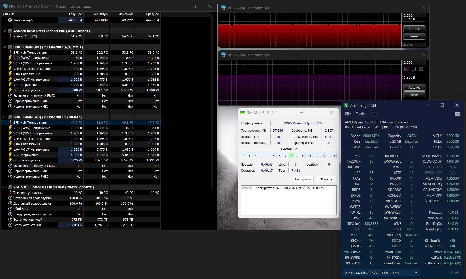Collapse the ASRock B650 Steel Legend sensor group
Screen dimensions: 466x279
click(4, 31)
